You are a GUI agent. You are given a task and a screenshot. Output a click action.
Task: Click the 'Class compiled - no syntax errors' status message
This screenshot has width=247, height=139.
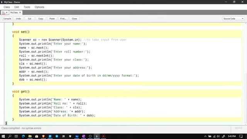pyautogui.click(x=22, y=128)
